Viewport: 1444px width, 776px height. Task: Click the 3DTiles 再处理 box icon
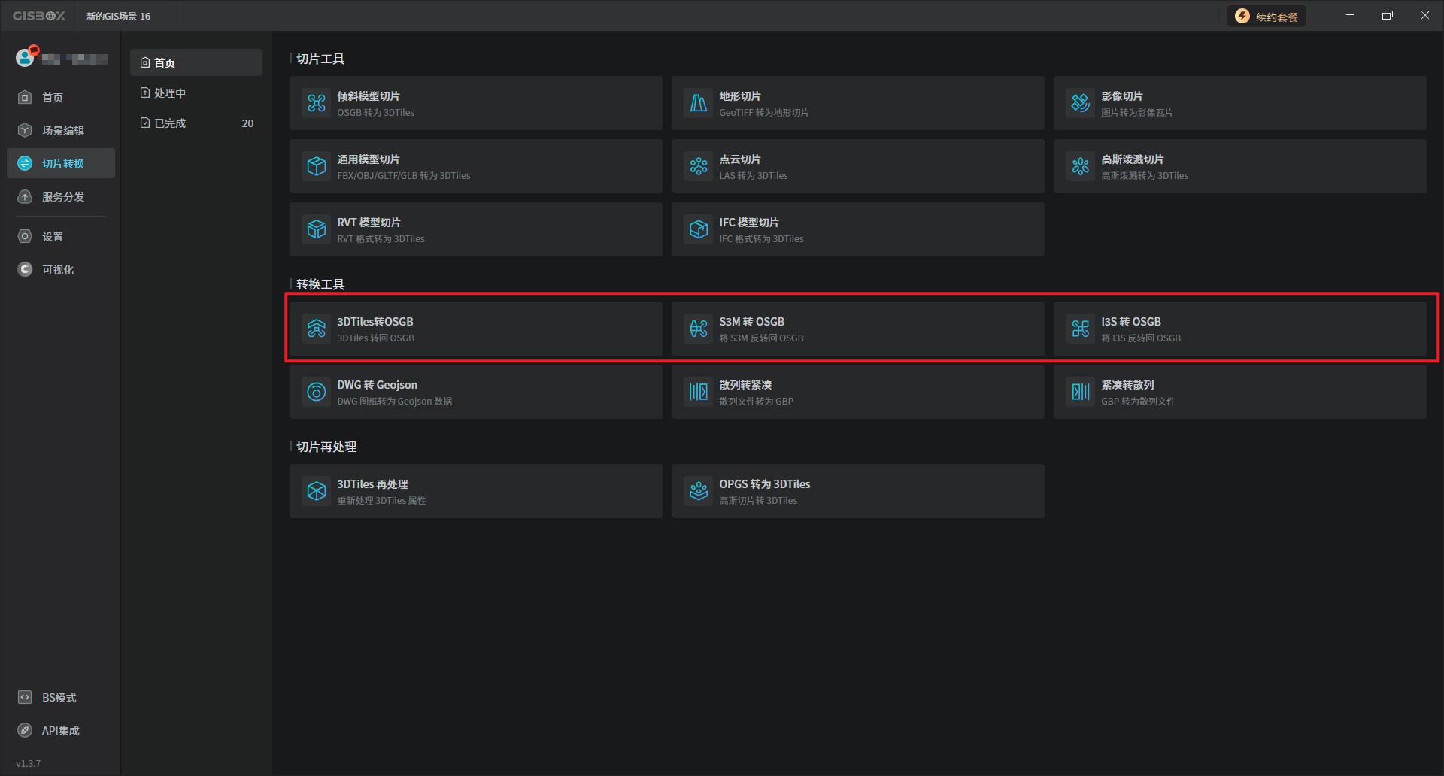(317, 491)
